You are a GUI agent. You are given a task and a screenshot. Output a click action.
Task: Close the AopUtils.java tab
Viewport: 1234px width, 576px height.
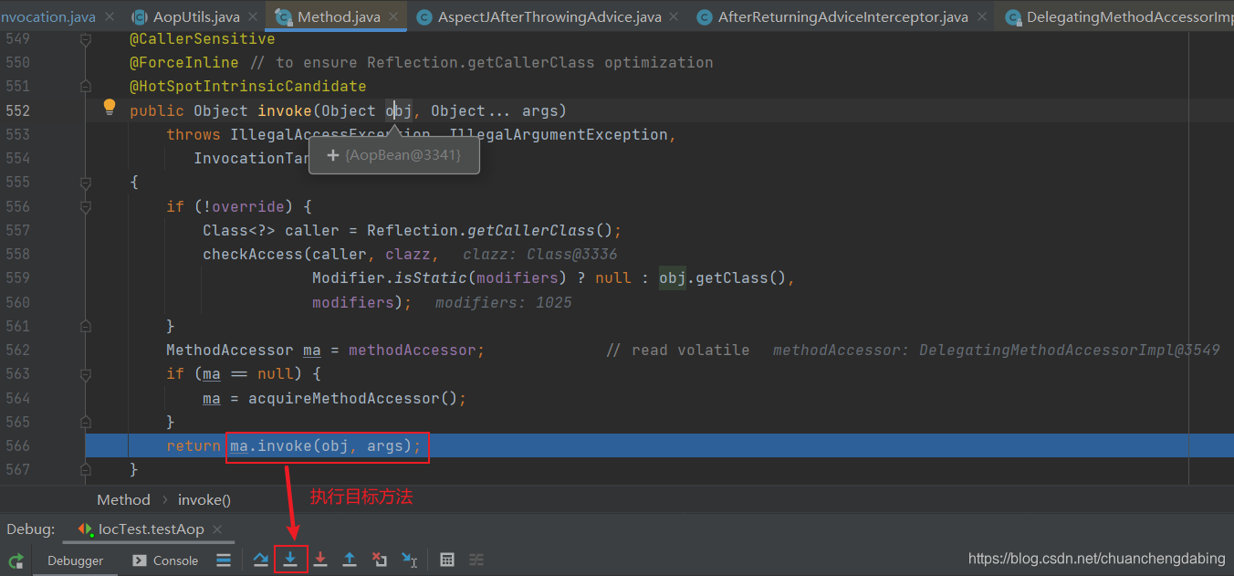click(x=253, y=16)
